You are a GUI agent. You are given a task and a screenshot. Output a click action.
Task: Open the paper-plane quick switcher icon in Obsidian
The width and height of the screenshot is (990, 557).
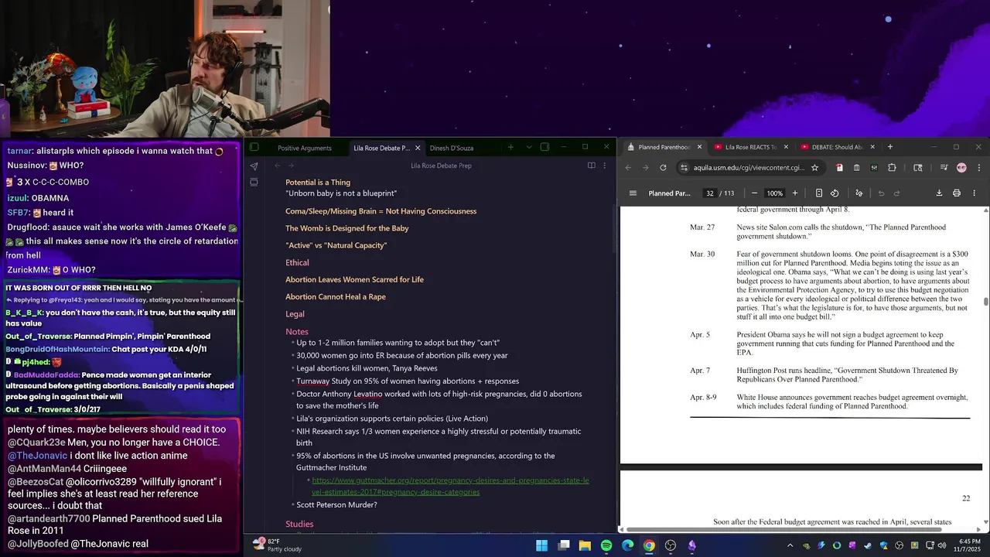(x=254, y=166)
